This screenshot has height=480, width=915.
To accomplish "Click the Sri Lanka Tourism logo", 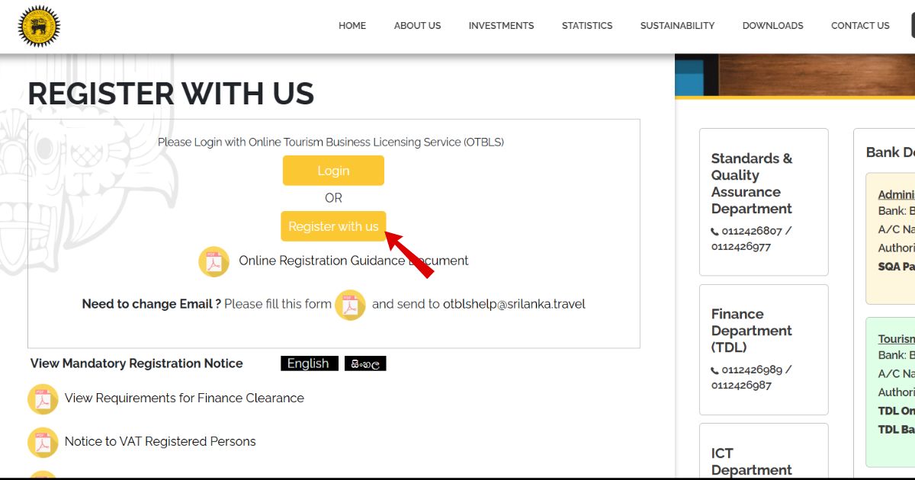I will point(38,25).
